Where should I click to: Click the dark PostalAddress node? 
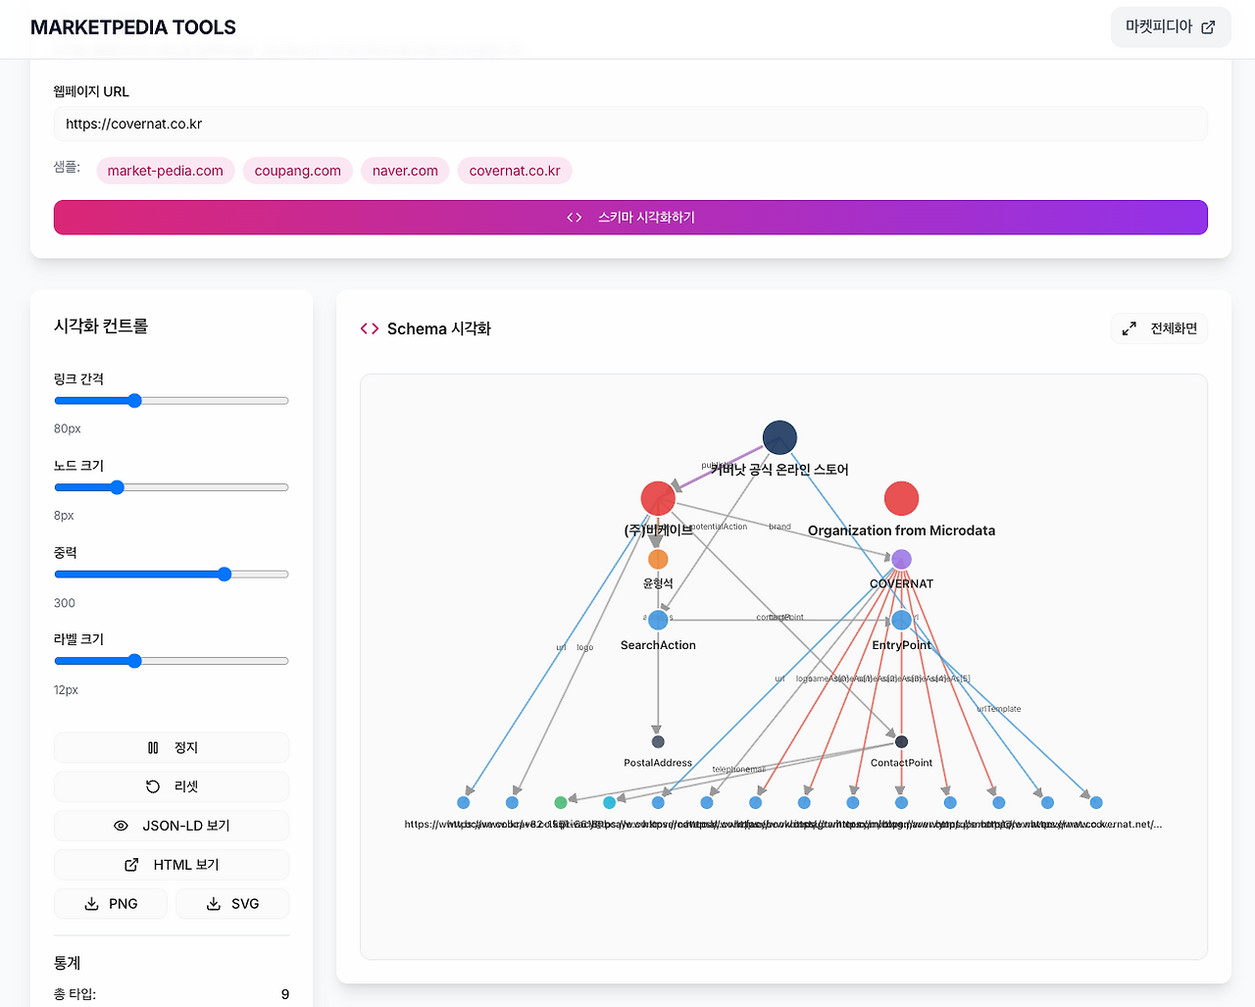[658, 742]
